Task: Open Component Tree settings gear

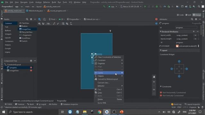Action: click(31, 61)
